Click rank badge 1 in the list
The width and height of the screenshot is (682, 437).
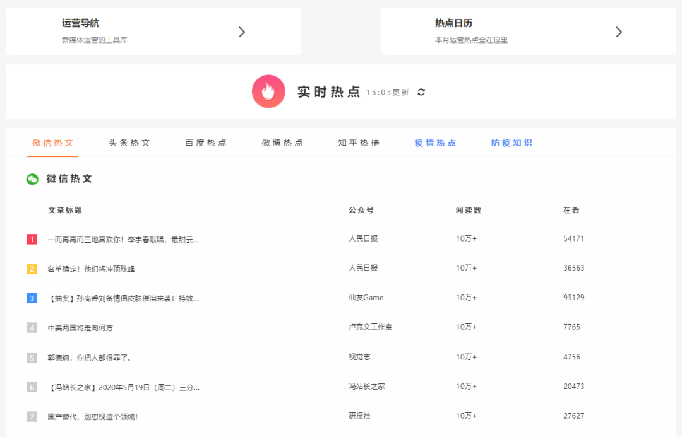tap(32, 240)
